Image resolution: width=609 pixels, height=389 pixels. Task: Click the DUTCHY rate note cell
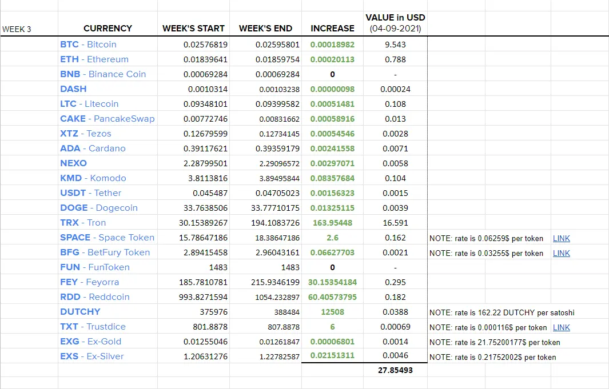pos(502,312)
